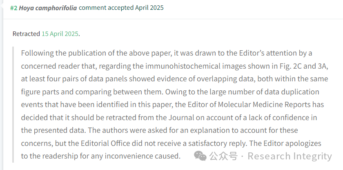343x170 pixels.
Task: Open the #2 comment permalink
Action: click(x=13, y=8)
